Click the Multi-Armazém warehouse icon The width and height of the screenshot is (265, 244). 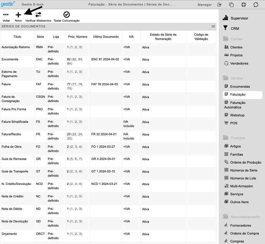tap(226, 186)
